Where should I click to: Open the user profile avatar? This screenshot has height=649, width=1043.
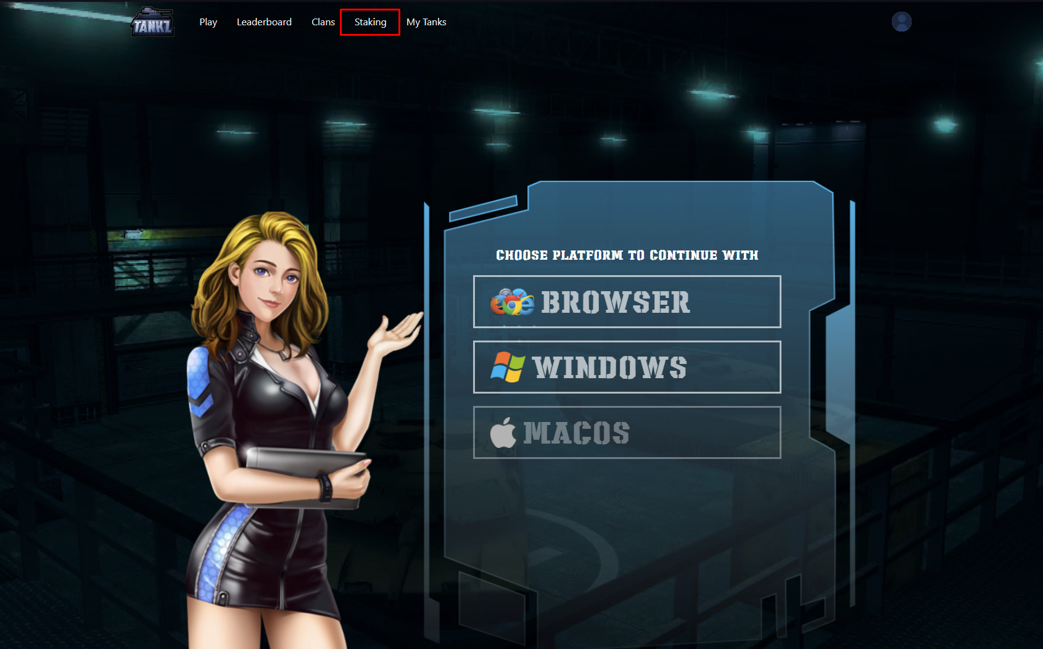[x=901, y=22]
